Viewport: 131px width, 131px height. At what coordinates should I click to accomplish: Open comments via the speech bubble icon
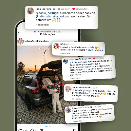pyautogui.click(x=32, y=130)
